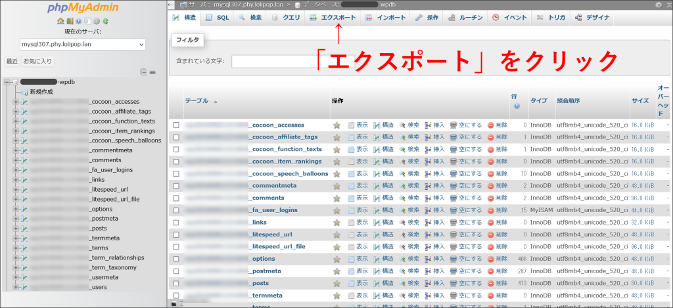Expand _commentmeta node in navigation tree
This screenshot has width=673, height=308.
(16, 150)
